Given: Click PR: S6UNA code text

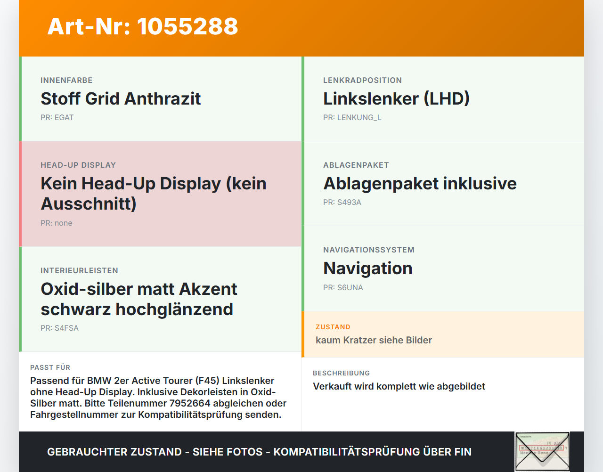Looking at the screenshot, I should (x=343, y=287).
